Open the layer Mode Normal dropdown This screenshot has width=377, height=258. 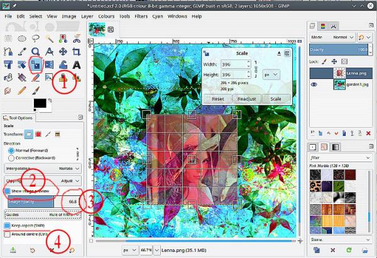tap(332, 37)
